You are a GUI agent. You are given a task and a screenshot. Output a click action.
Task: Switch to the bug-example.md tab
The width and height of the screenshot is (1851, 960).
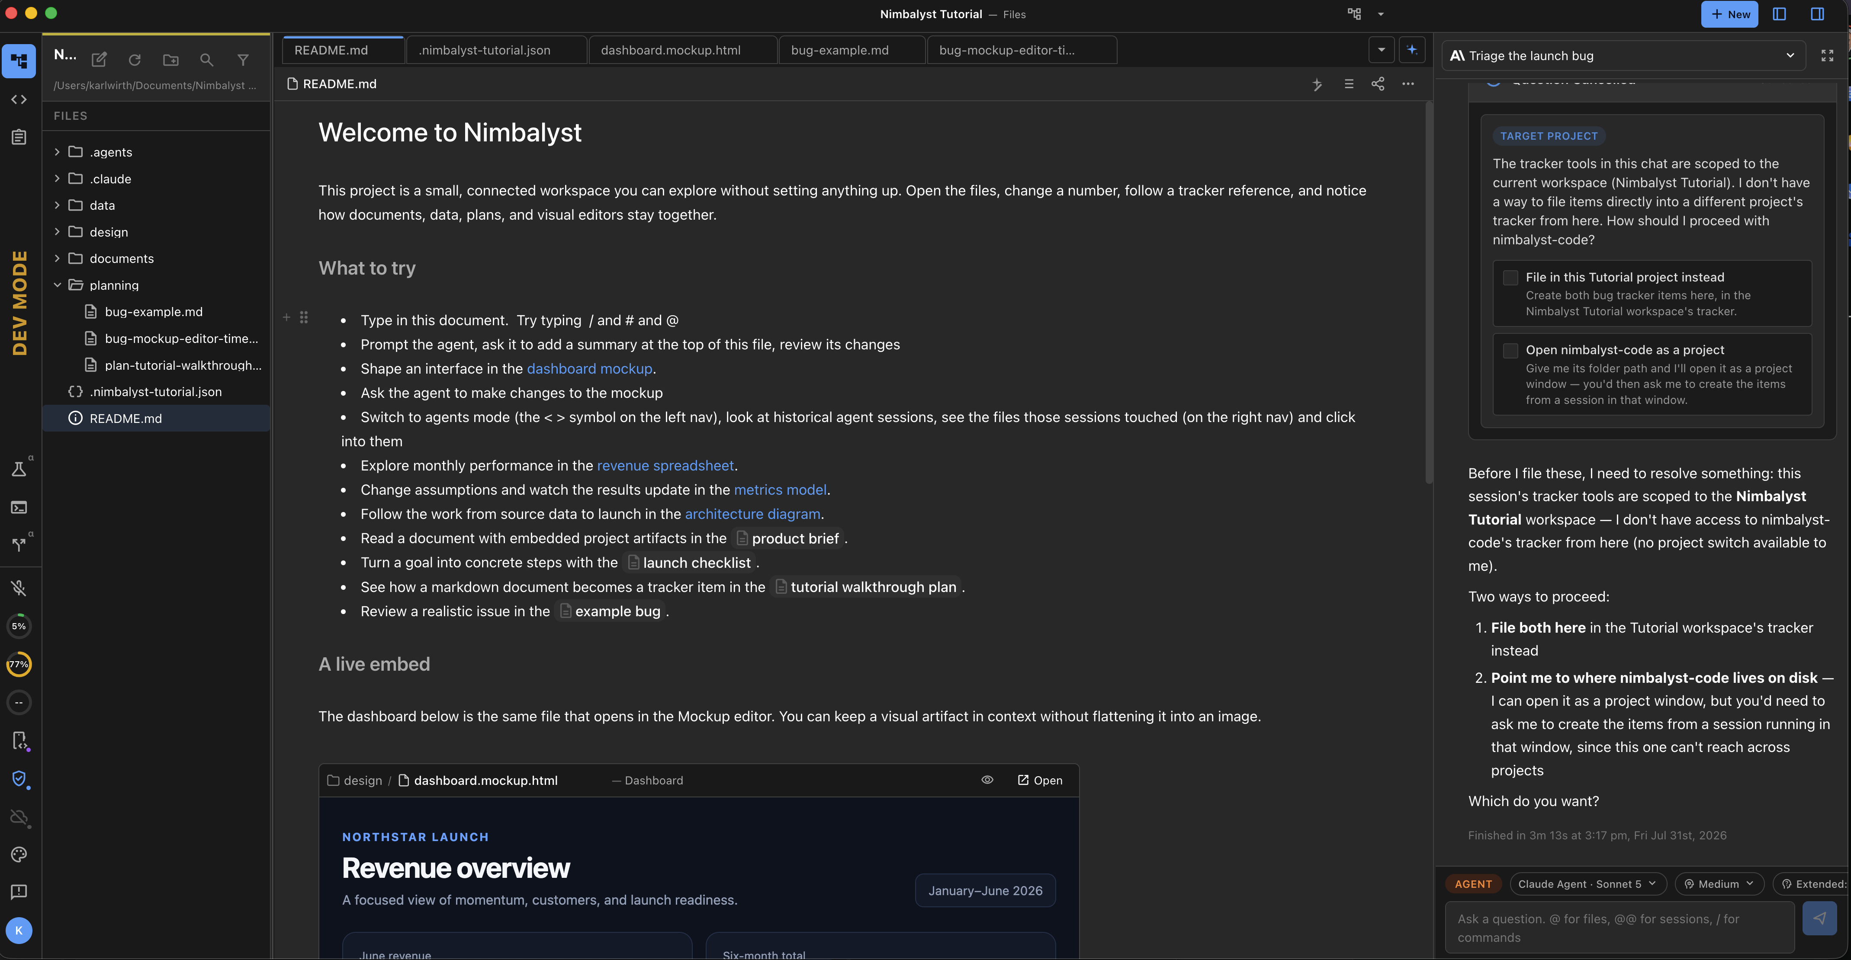click(x=852, y=50)
